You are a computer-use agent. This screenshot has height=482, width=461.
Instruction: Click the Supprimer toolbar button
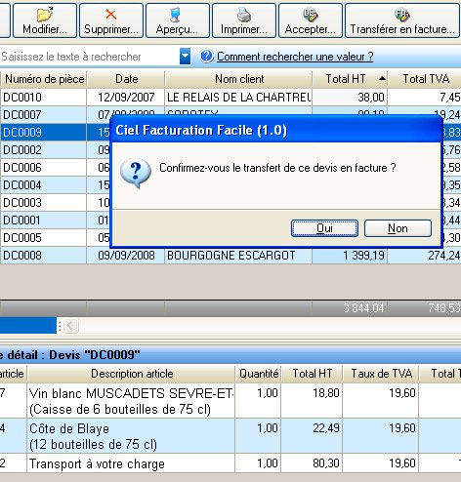point(111,20)
